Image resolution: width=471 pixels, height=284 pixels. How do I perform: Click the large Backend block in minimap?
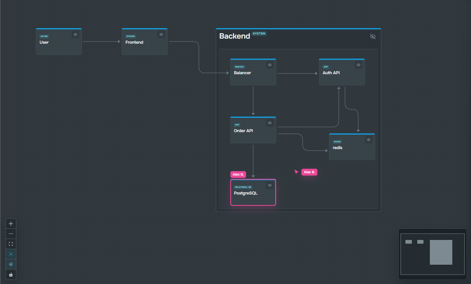[441, 252]
